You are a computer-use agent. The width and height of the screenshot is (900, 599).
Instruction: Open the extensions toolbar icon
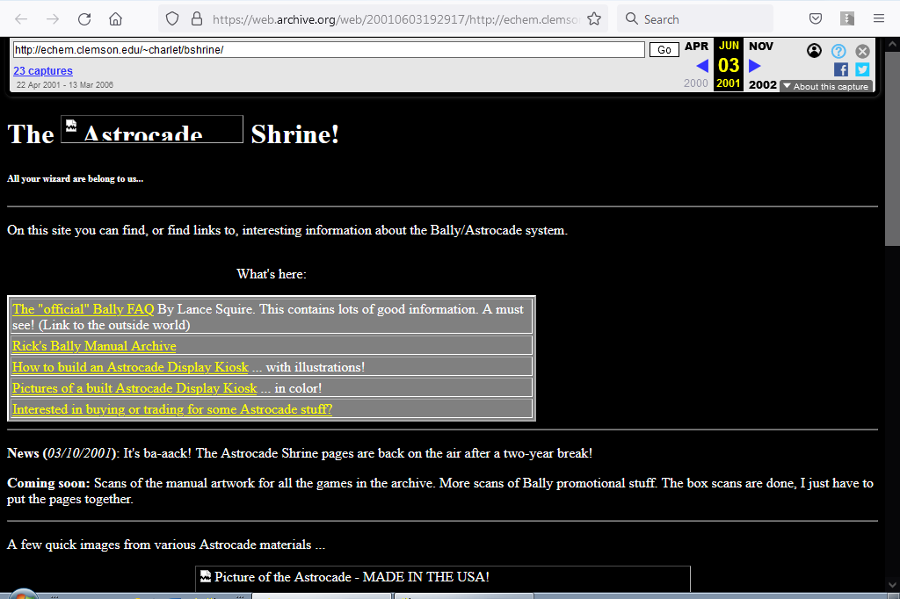click(847, 19)
